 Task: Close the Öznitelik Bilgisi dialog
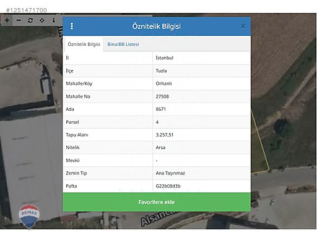[x=243, y=26]
